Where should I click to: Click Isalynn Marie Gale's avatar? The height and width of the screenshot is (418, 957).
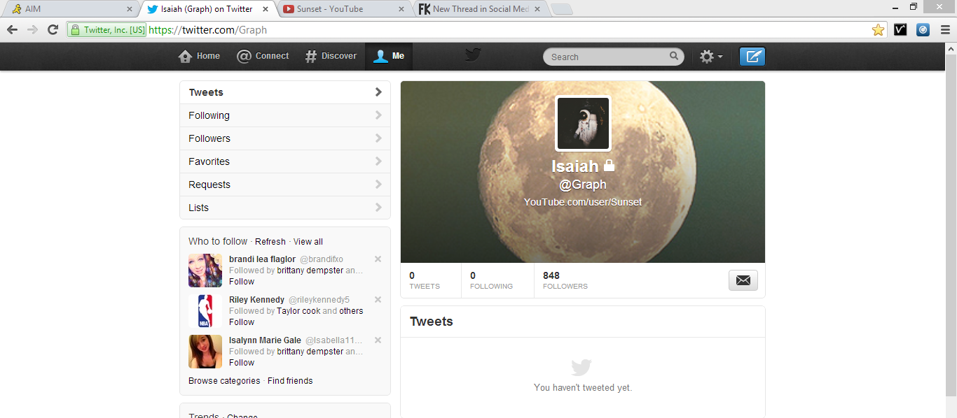tap(205, 352)
